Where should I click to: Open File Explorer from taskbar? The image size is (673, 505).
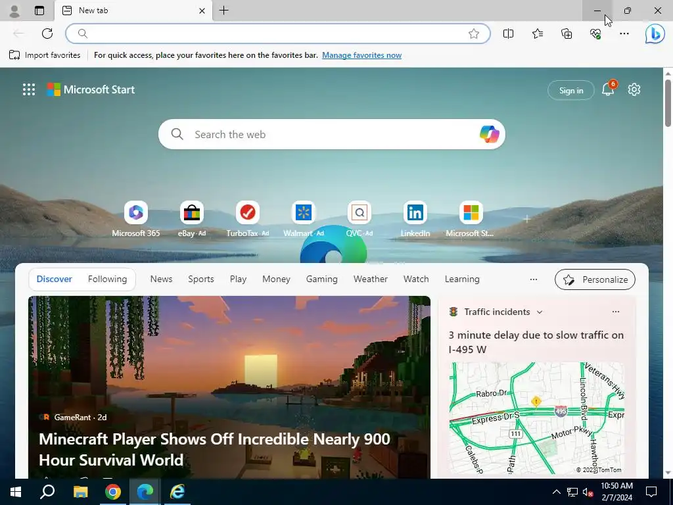[x=80, y=492]
